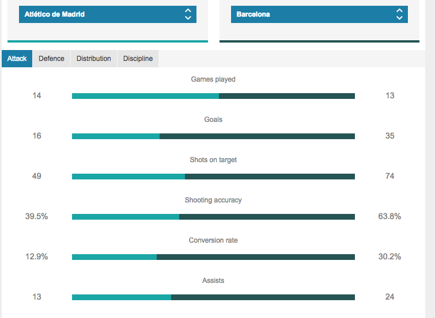
Task: Open the Barcelona team dropdown
Action: [319, 14]
